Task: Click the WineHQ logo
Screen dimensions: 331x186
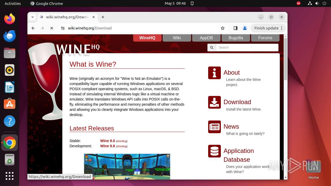Action: tap(78, 49)
